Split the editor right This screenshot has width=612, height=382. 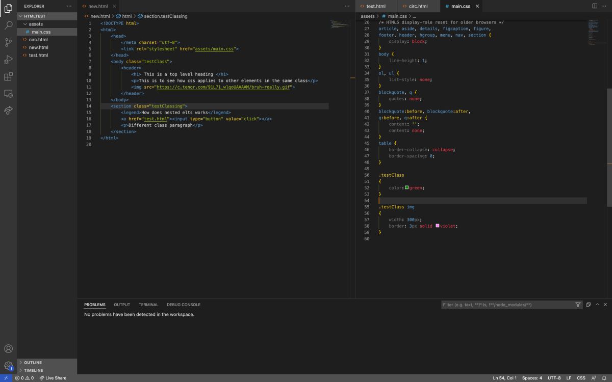[595, 6]
